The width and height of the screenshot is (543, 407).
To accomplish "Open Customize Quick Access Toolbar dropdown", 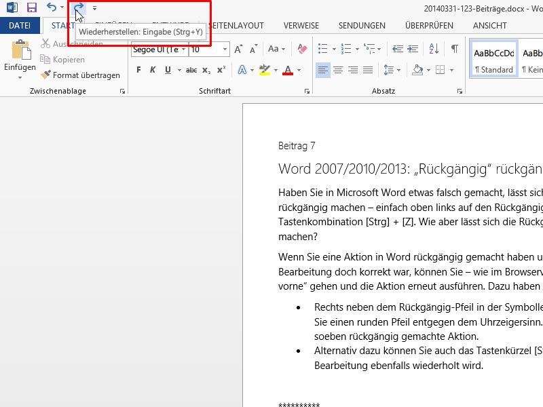I will pos(94,7).
